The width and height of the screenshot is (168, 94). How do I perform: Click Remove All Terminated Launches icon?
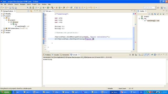tap(136, 55)
